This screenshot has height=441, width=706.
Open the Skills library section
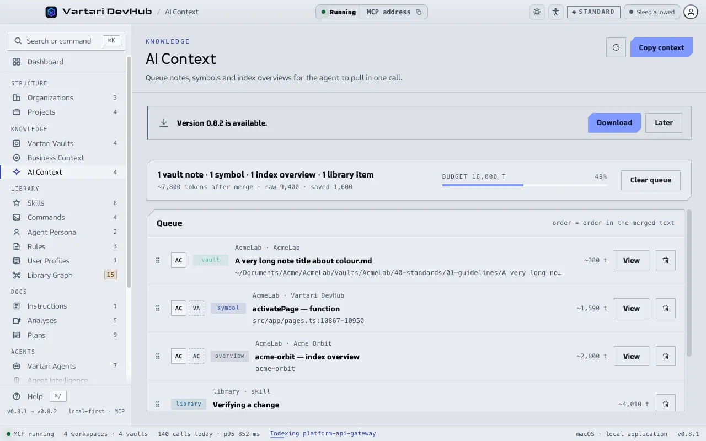point(63,203)
